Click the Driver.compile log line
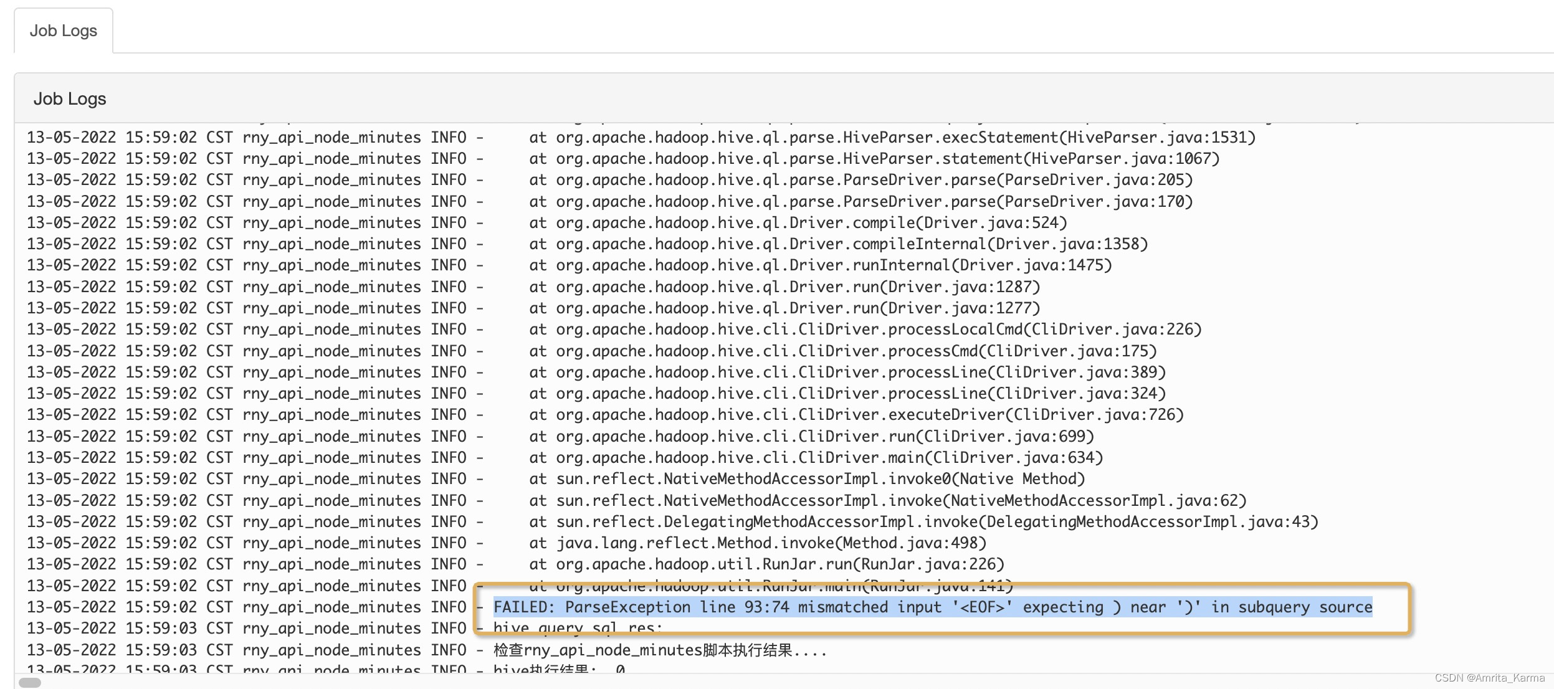The height and width of the screenshot is (689, 1554). [798, 223]
